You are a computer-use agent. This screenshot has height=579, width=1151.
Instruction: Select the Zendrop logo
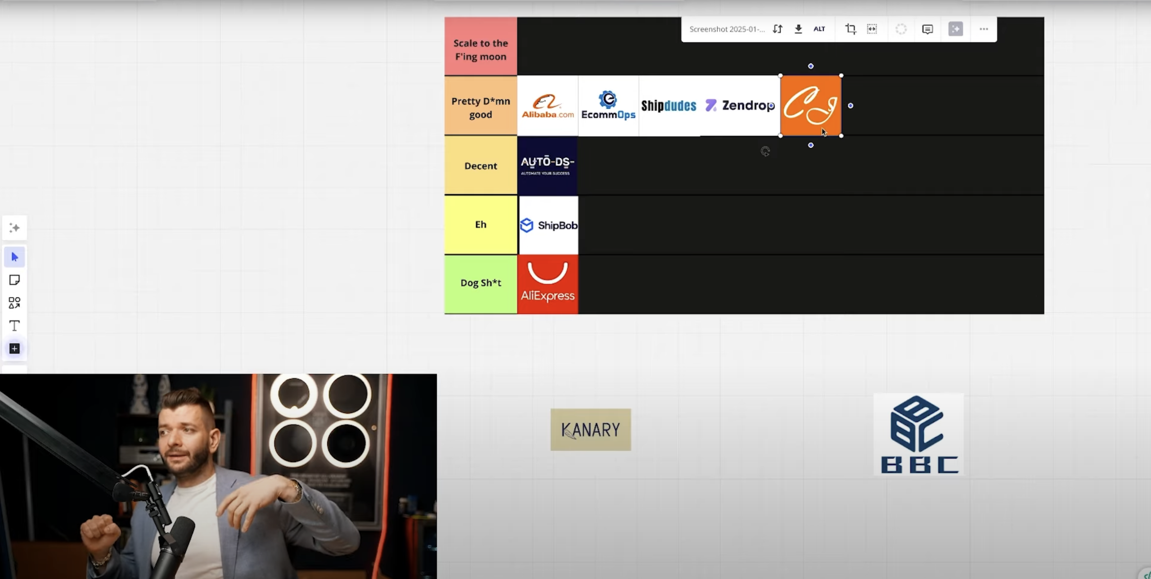(740, 106)
